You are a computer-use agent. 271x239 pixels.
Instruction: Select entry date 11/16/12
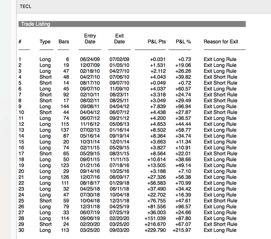(x=90, y=124)
